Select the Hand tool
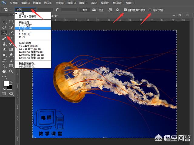Image resolution: width=194 pixels, height=145 pixels. point(4,71)
